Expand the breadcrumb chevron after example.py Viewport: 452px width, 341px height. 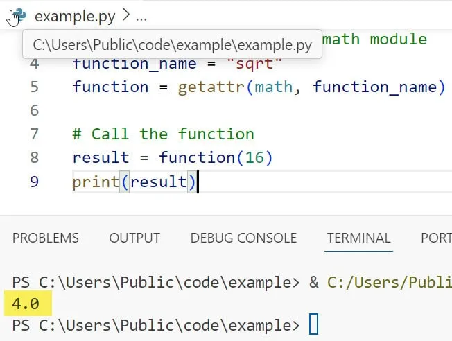point(125,15)
